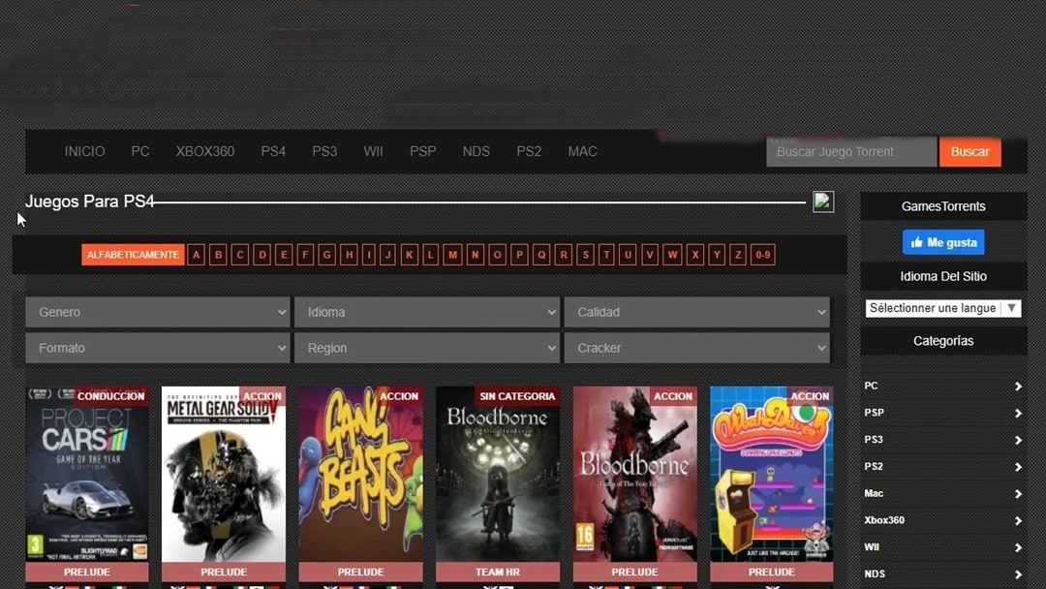The width and height of the screenshot is (1046, 589).
Task: Filter games by letter K
Action: pyautogui.click(x=409, y=255)
